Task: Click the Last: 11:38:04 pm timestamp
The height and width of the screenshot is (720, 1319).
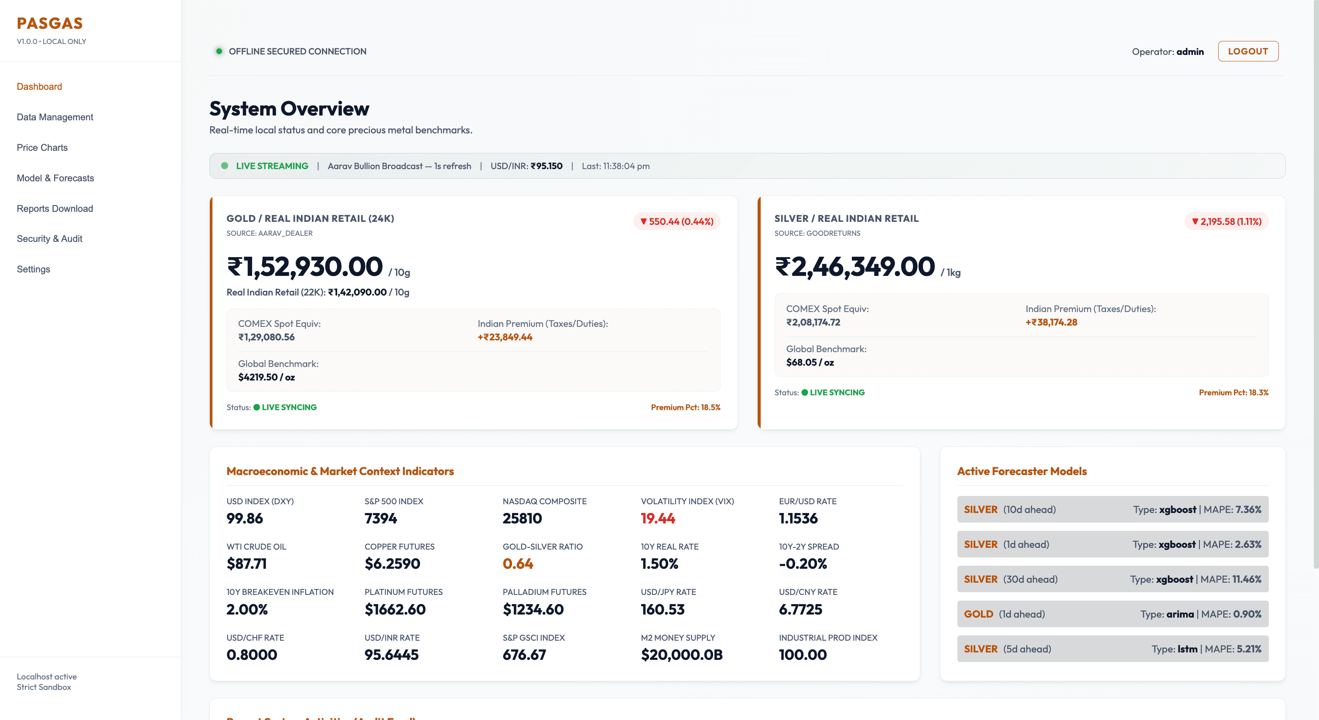Action: 615,166
